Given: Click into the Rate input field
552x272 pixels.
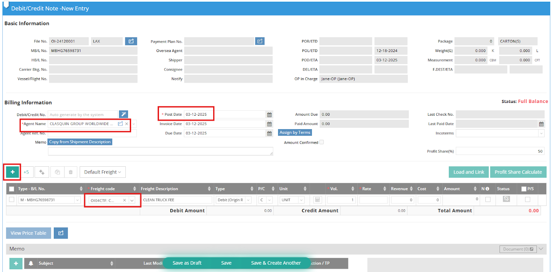Looking at the screenshot, I should (x=373, y=200).
